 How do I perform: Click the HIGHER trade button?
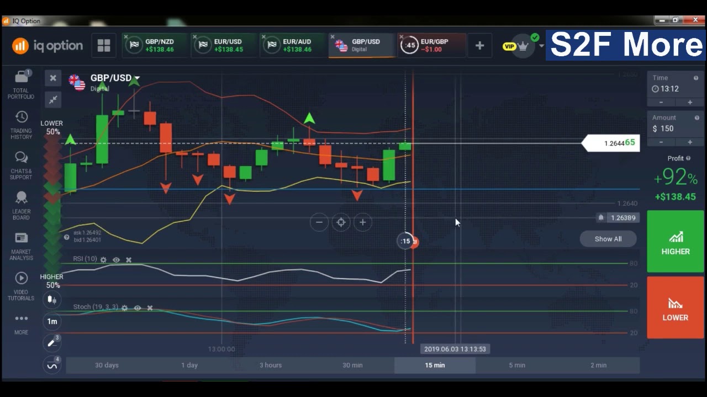676,242
